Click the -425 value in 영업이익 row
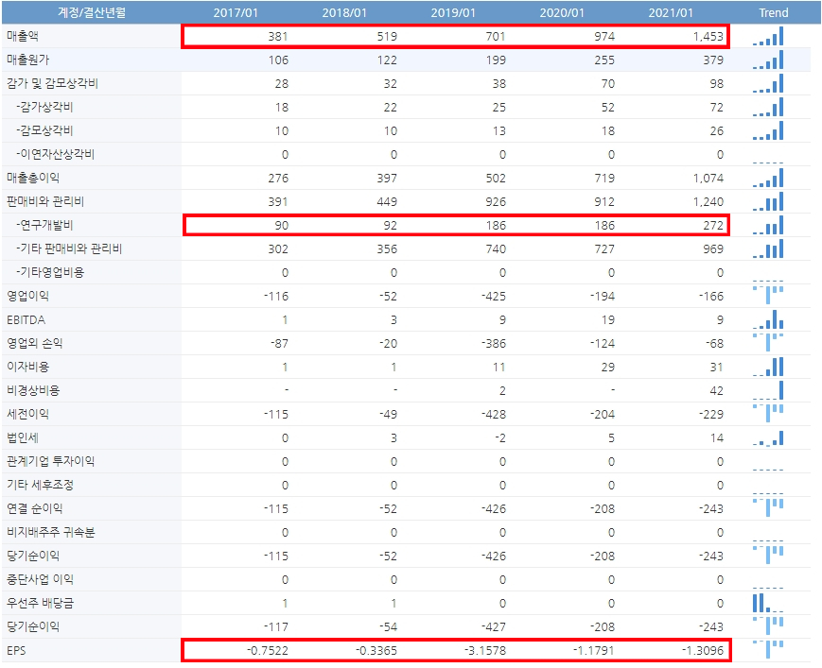The height and width of the screenshot is (668, 822). point(494,296)
